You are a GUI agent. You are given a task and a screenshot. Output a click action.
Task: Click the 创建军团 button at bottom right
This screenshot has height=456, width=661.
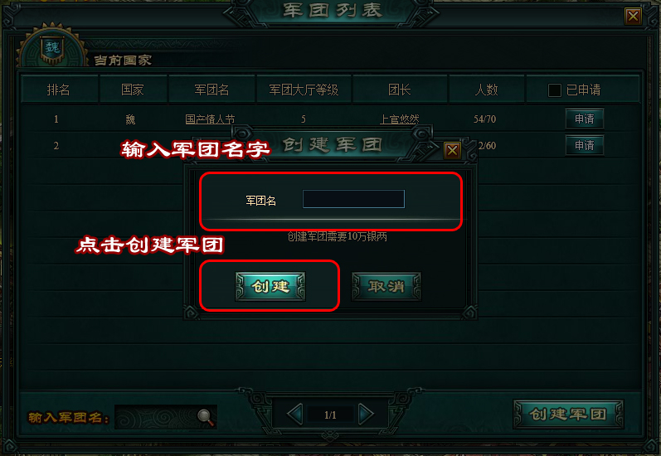point(568,415)
